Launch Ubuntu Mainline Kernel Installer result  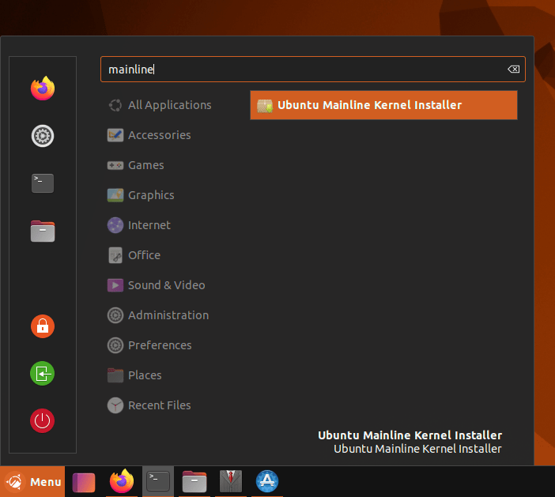pyautogui.click(x=383, y=105)
